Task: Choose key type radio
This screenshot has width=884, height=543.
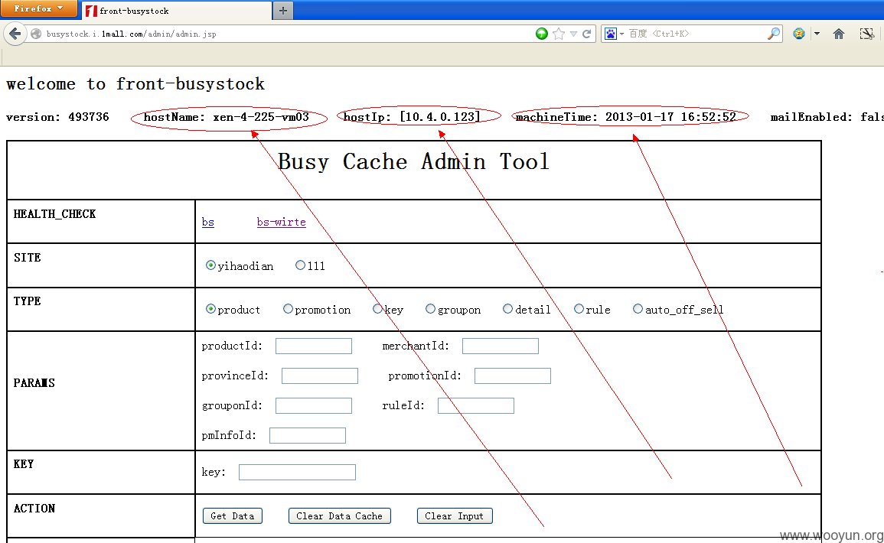Action: (377, 309)
